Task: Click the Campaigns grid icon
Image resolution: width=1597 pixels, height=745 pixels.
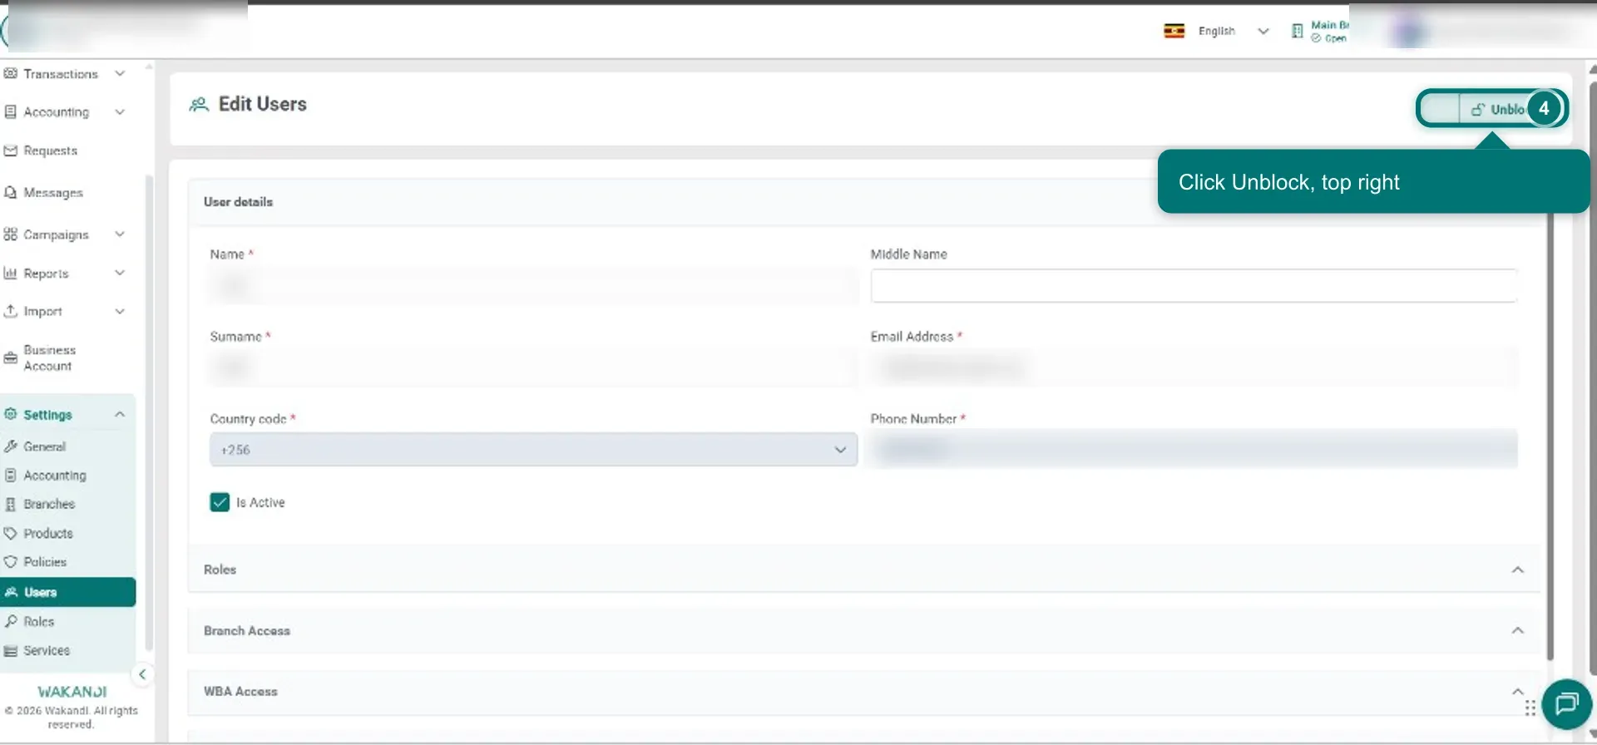Action: point(10,234)
